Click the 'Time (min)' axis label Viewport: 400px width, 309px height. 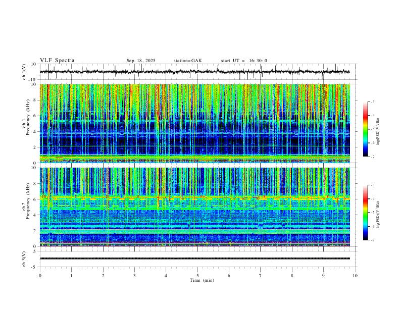tap(202, 280)
